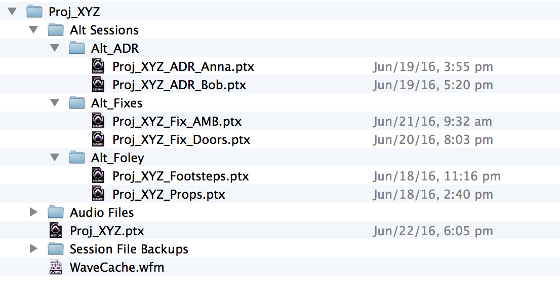Click the Proj_XYZ_Props.ptx session icon

pyautogui.click(x=99, y=194)
